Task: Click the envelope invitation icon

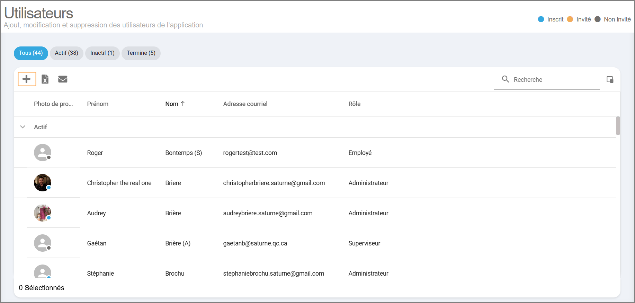Action: 63,79
